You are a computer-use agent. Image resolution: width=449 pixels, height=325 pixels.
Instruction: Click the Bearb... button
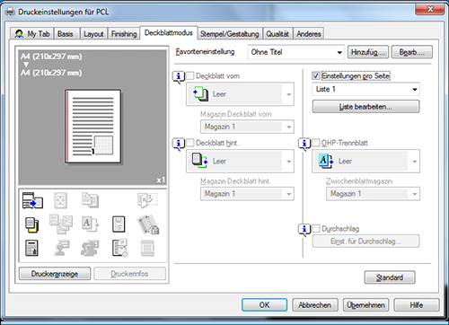click(x=412, y=52)
